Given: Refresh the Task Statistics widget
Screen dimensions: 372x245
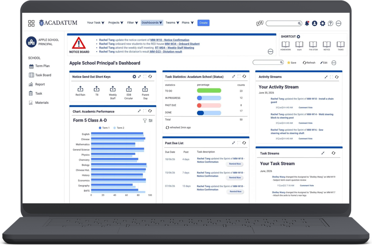Looking at the screenshot, I should tap(244, 77).
